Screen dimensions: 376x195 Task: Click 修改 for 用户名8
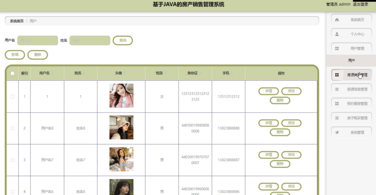click(291, 123)
